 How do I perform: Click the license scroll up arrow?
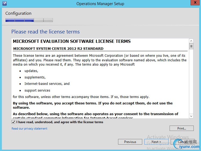point(191,41)
